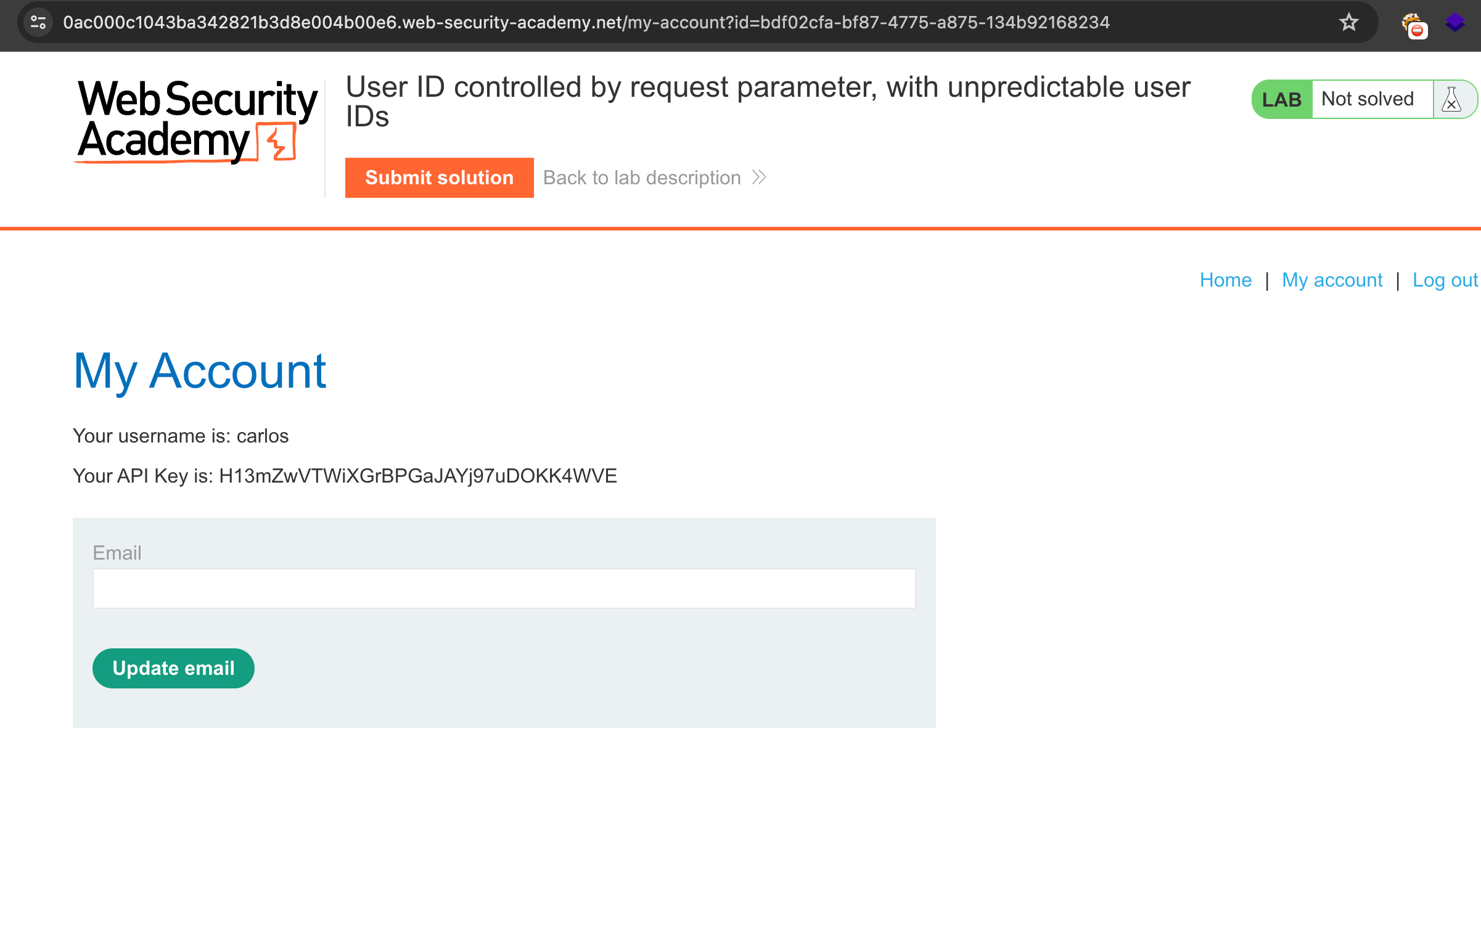
Task: Go back to lab description
Action: (642, 177)
